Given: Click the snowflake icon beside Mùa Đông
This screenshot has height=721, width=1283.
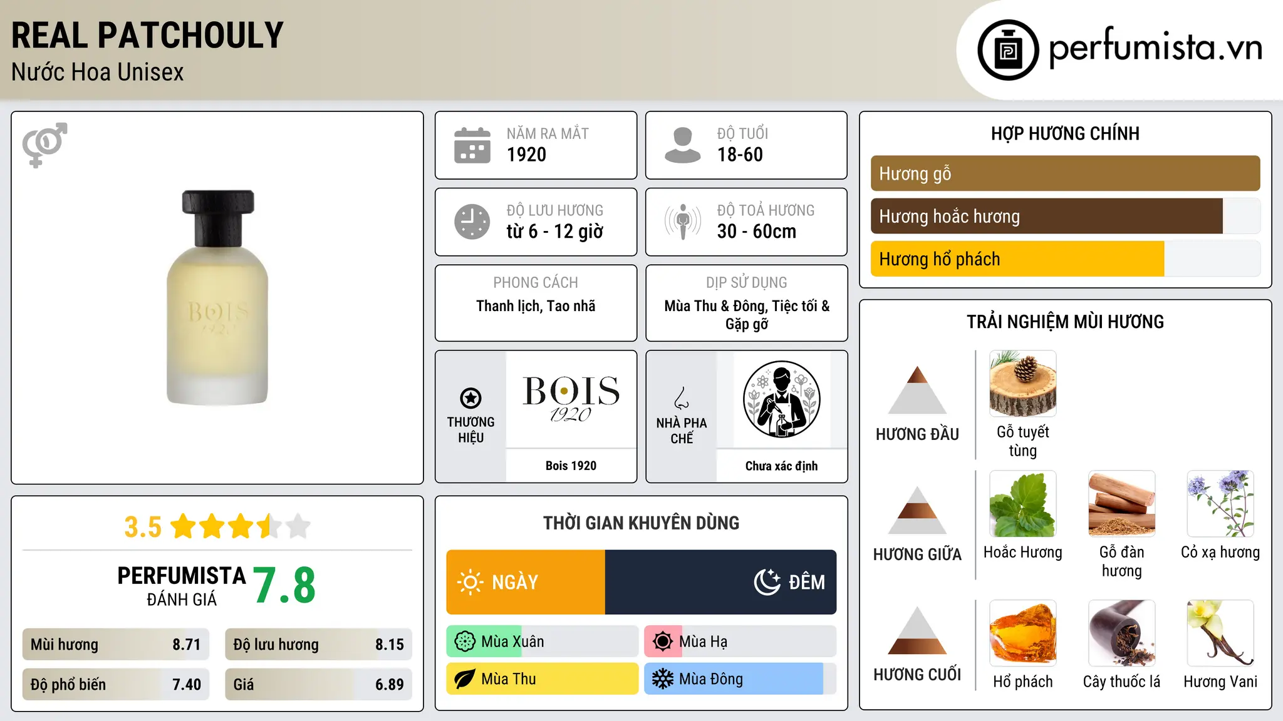Looking at the screenshot, I should tap(663, 679).
